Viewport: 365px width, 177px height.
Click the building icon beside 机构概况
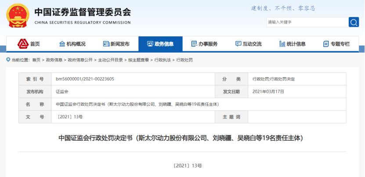[62, 44]
